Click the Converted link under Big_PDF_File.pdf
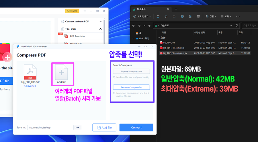 point(30,86)
